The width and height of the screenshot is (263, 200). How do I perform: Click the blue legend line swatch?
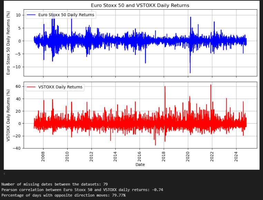pyautogui.click(x=31, y=15)
